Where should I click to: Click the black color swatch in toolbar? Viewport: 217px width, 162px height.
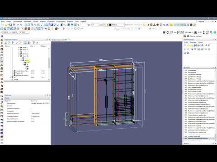tap(110, 25)
